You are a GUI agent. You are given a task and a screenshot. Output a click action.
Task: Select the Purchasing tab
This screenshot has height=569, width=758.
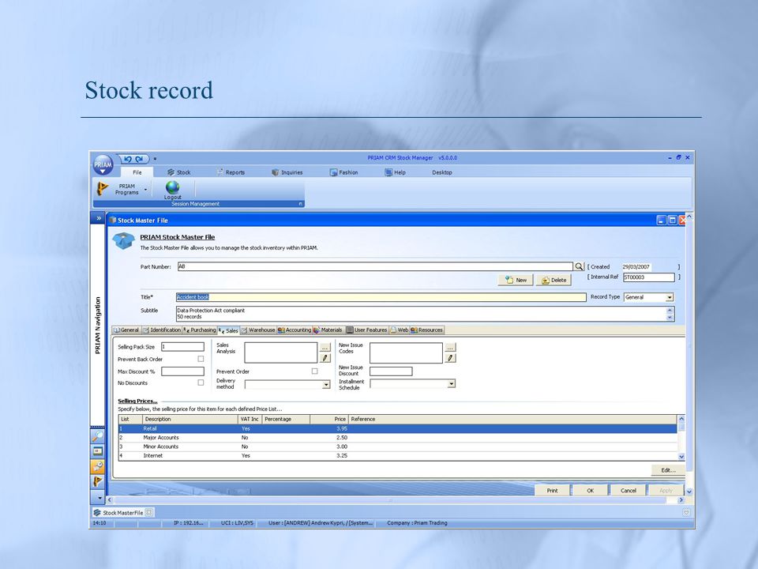pyautogui.click(x=200, y=330)
